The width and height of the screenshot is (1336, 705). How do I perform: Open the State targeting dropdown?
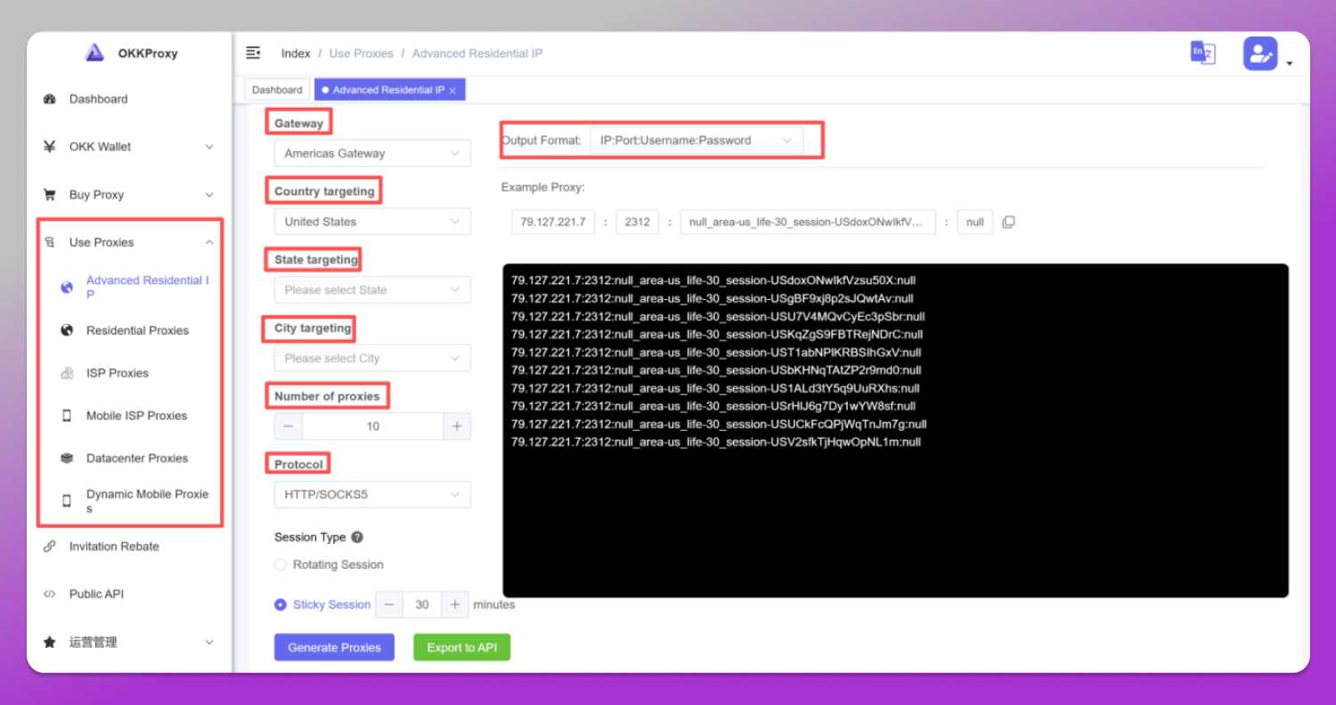(x=372, y=290)
